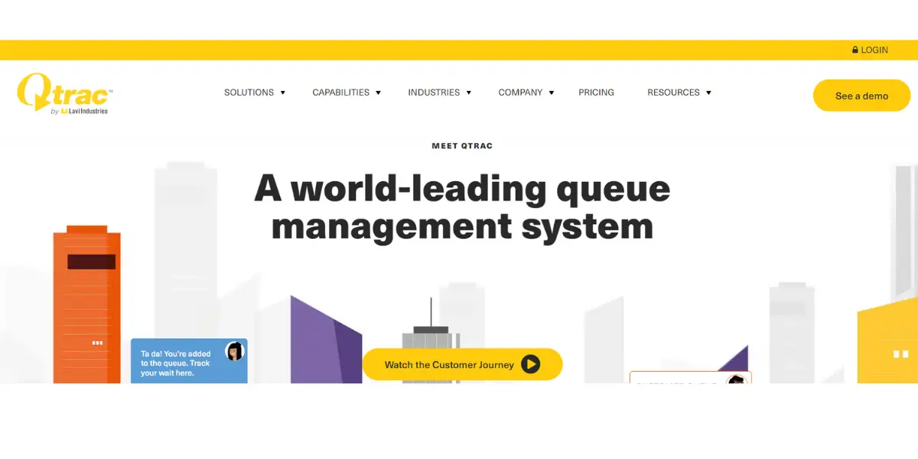The height and width of the screenshot is (459, 918).
Task: Open the LOGIN link
Action: tap(874, 50)
